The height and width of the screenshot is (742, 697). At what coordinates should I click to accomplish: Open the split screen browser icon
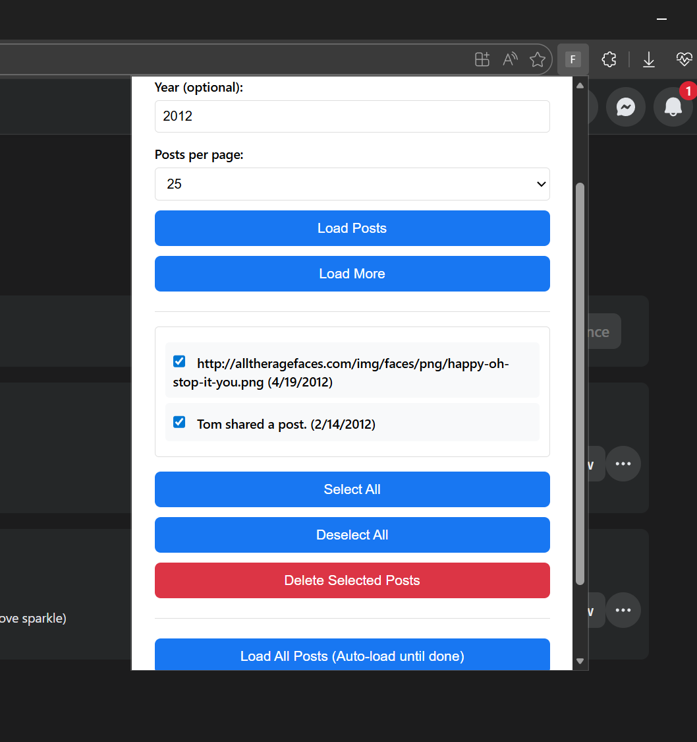coord(482,59)
